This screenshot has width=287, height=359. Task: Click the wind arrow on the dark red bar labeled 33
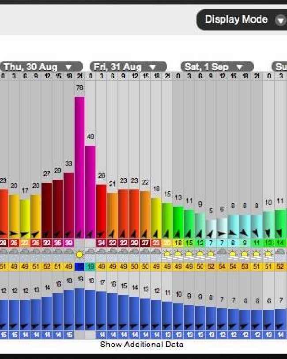coord(68,234)
